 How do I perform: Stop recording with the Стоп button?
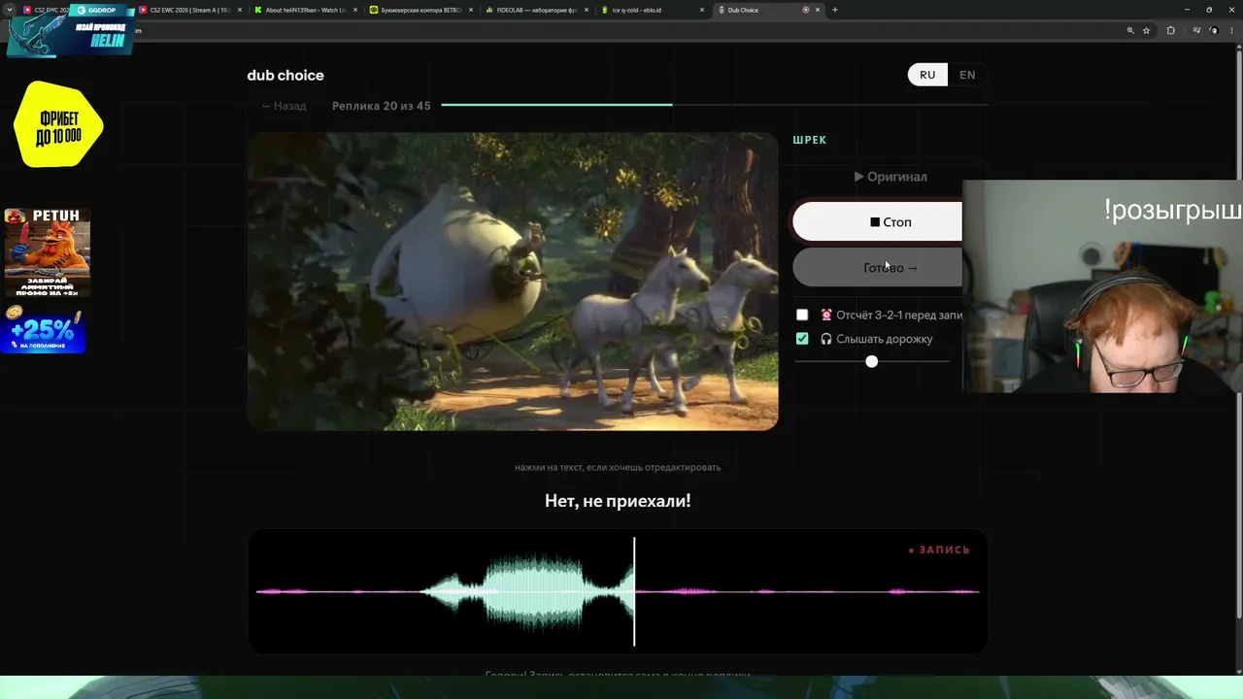point(878,222)
